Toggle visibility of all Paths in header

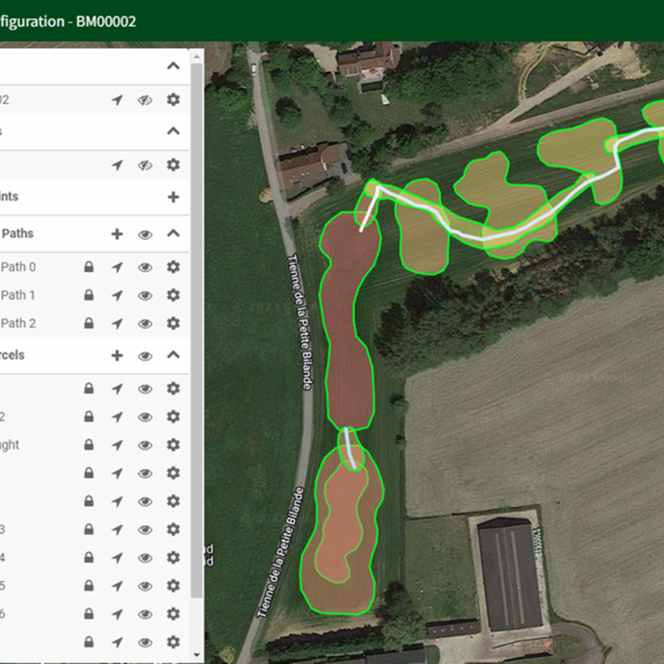point(145,234)
